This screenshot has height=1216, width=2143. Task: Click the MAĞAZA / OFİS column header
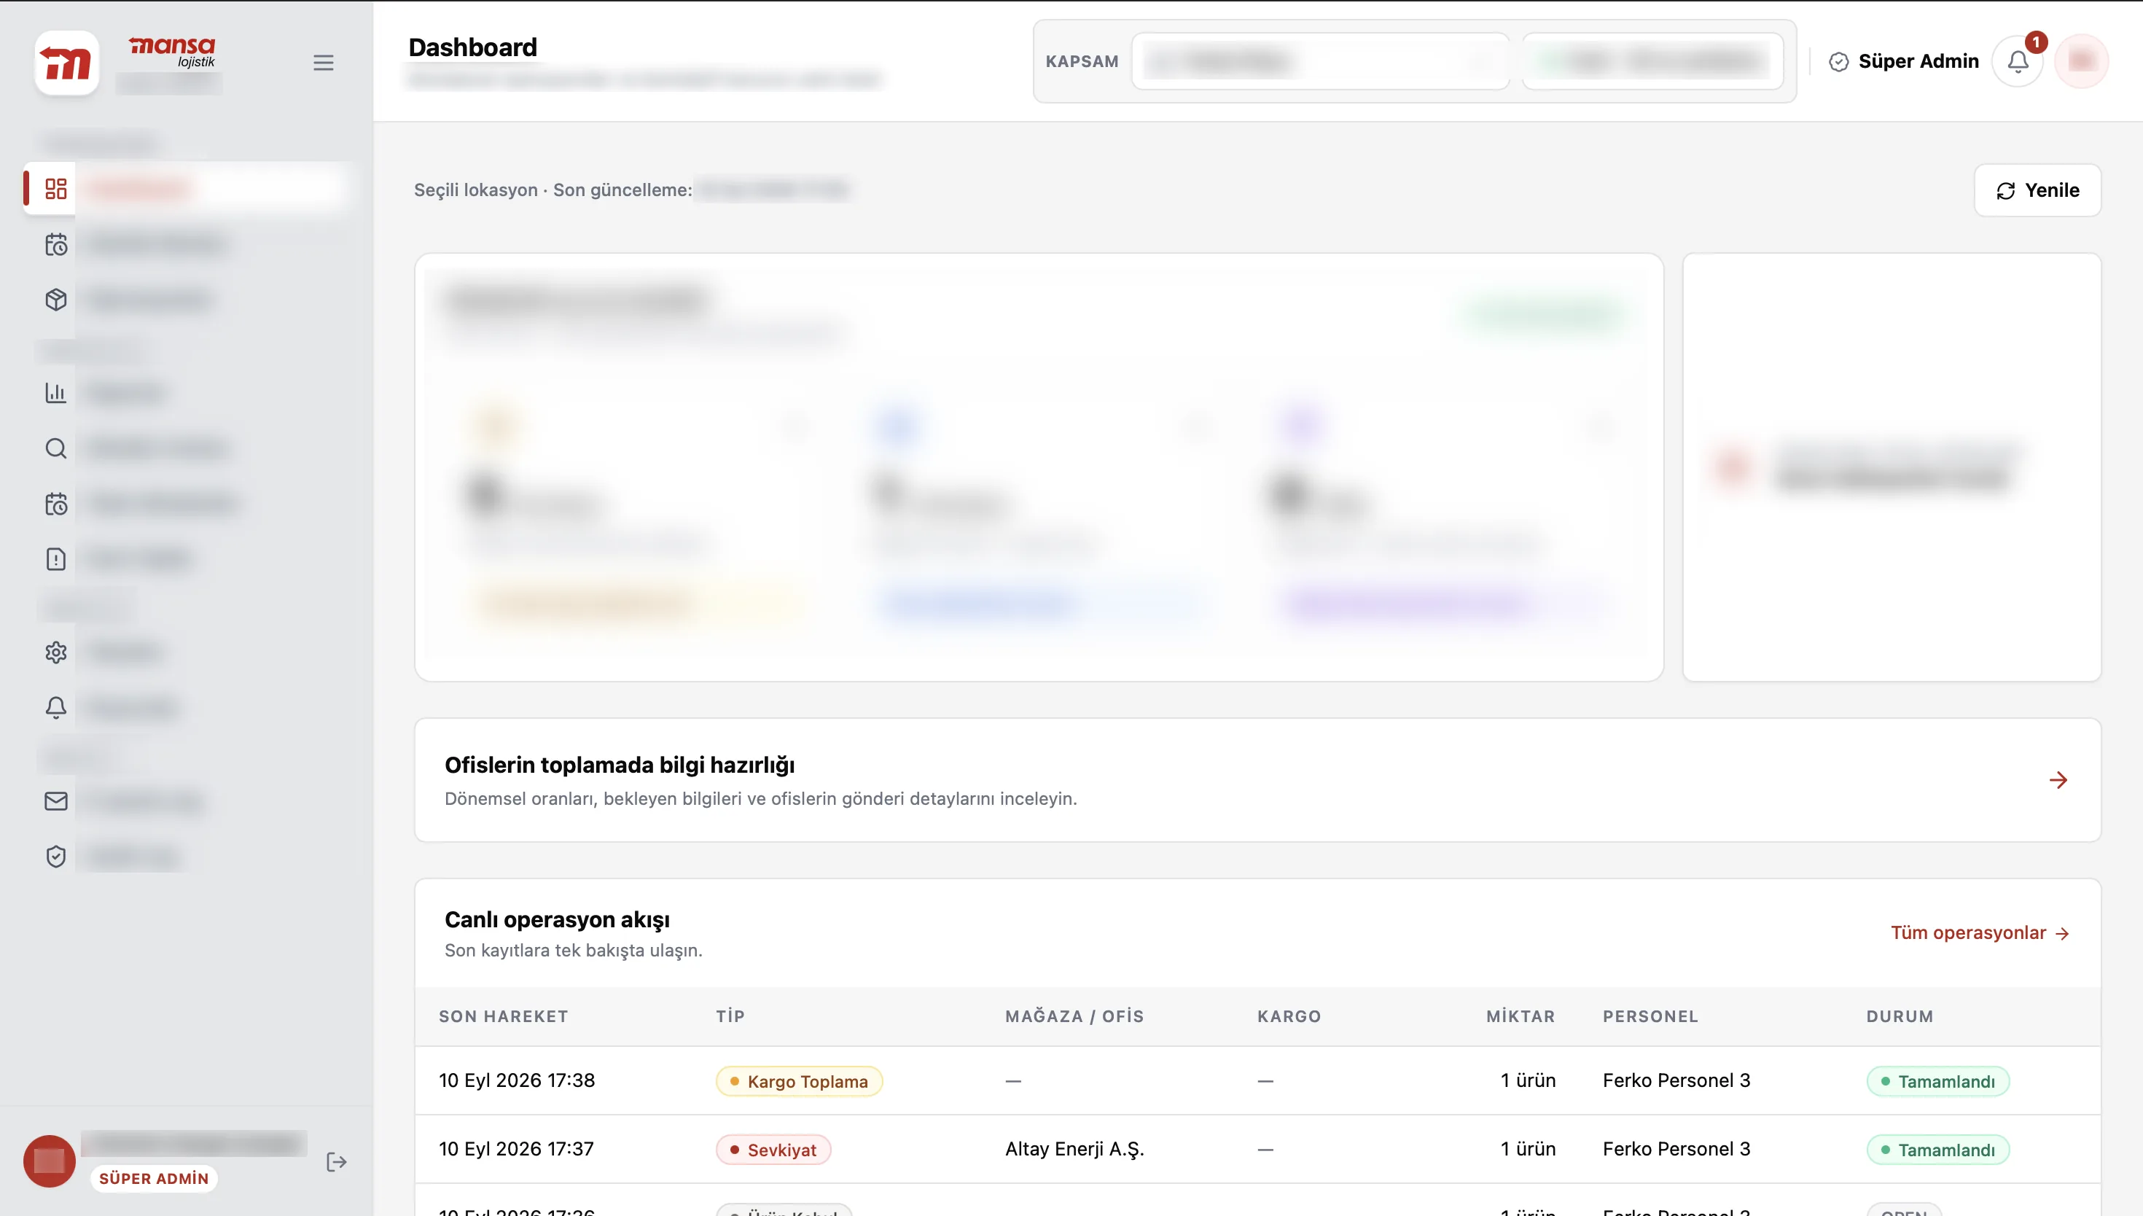(x=1074, y=1016)
